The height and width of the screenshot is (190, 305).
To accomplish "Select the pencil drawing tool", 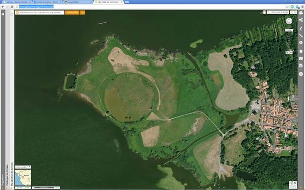I will tap(301, 28).
